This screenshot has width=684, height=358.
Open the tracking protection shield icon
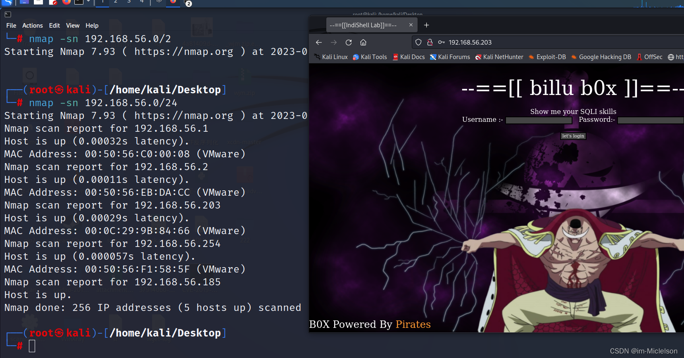tap(418, 42)
